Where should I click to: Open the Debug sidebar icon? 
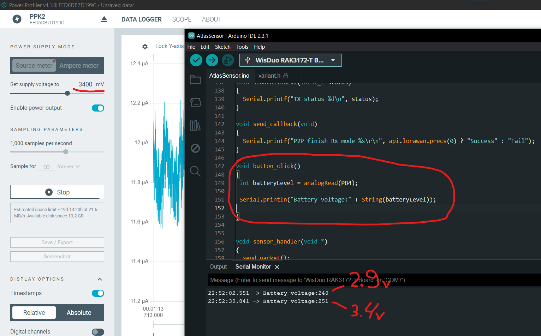(x=195, y=148)
